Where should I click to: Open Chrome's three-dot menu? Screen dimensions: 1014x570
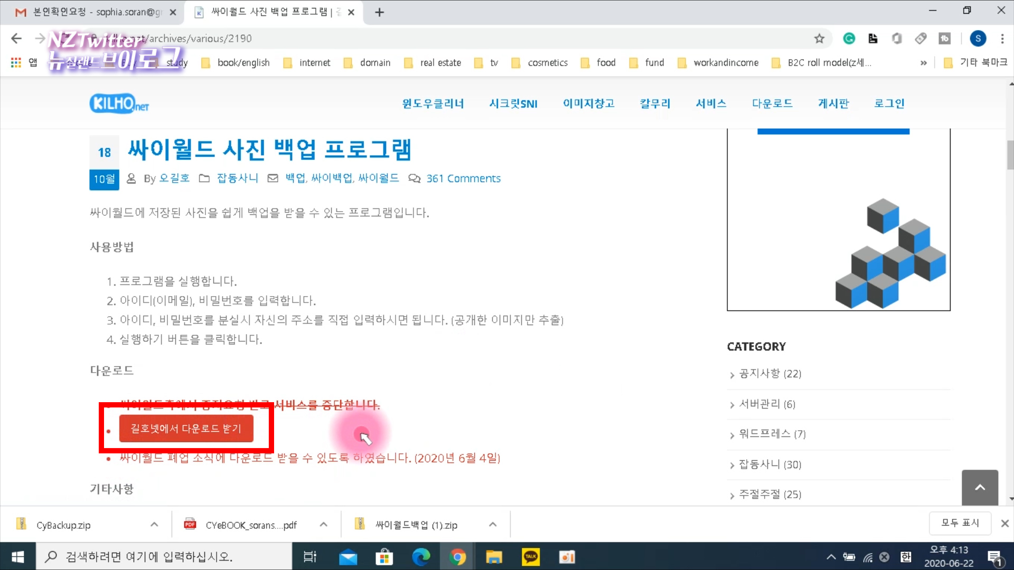coord(1002,39)
